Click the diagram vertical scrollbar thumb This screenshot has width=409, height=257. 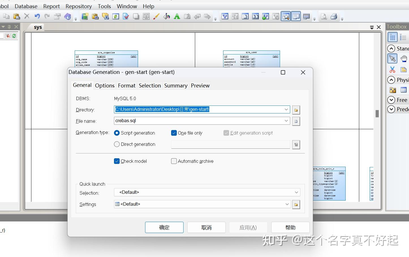tap(377, 113)
